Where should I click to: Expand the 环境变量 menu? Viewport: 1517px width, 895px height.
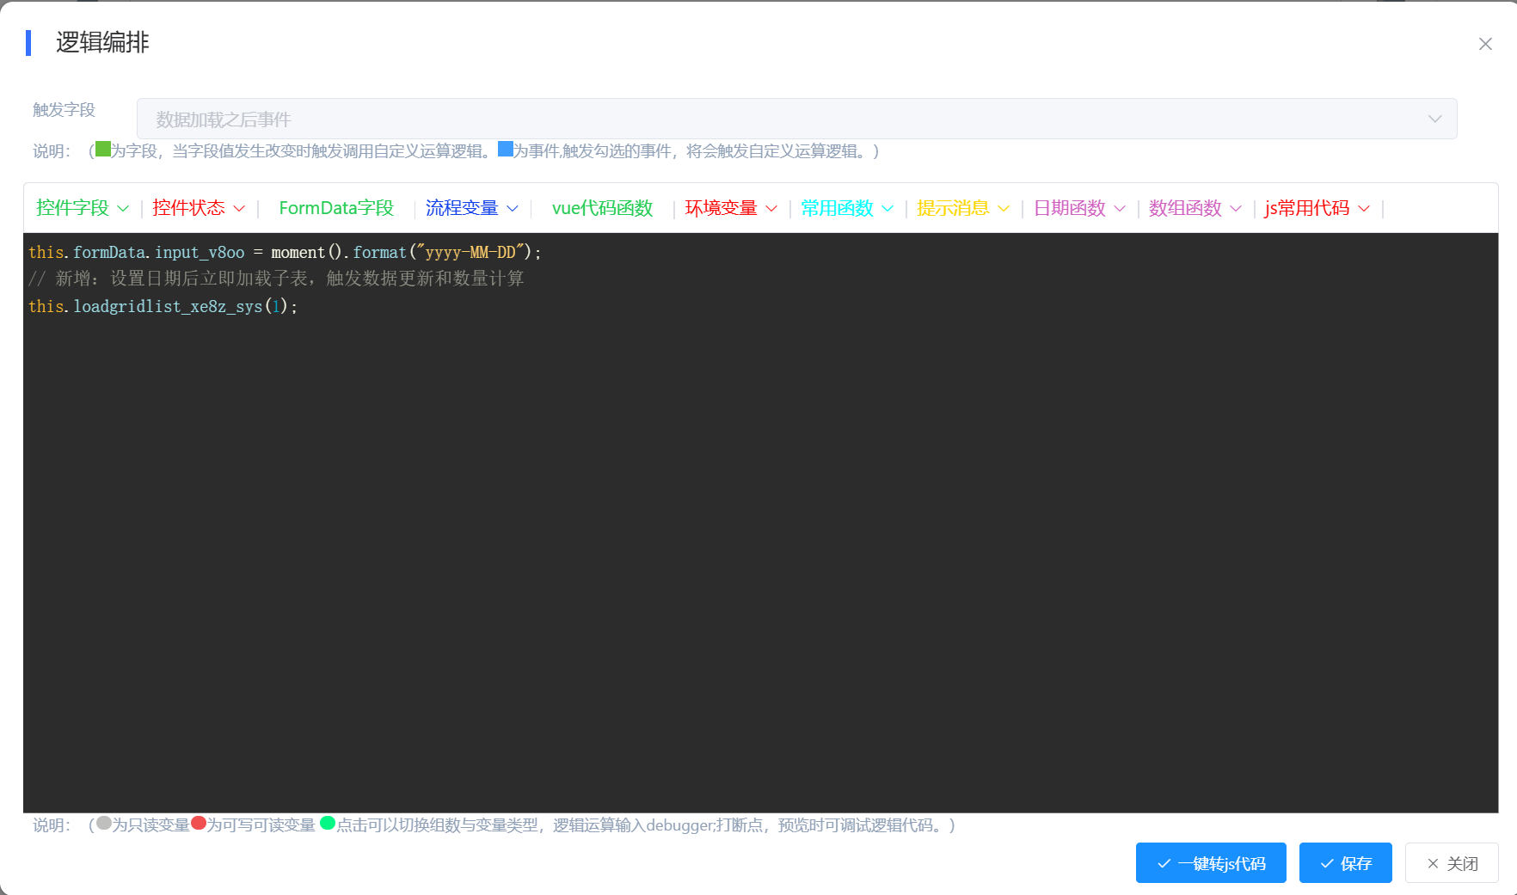click(x=730, y=208)
